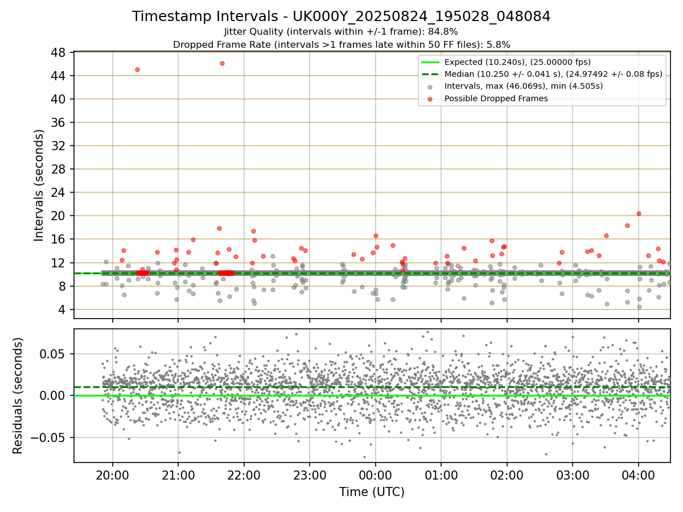Click the Possible Dropped Frames legend entry
Viewport: 683px width, 512px height.
click(x=496, y=98)
